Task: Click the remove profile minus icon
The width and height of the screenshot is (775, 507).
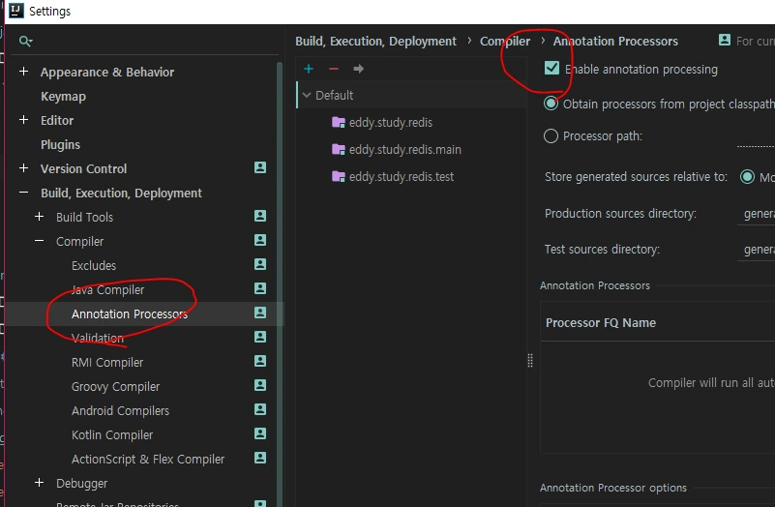Action: pyautogui.click(x=334, y=69)
